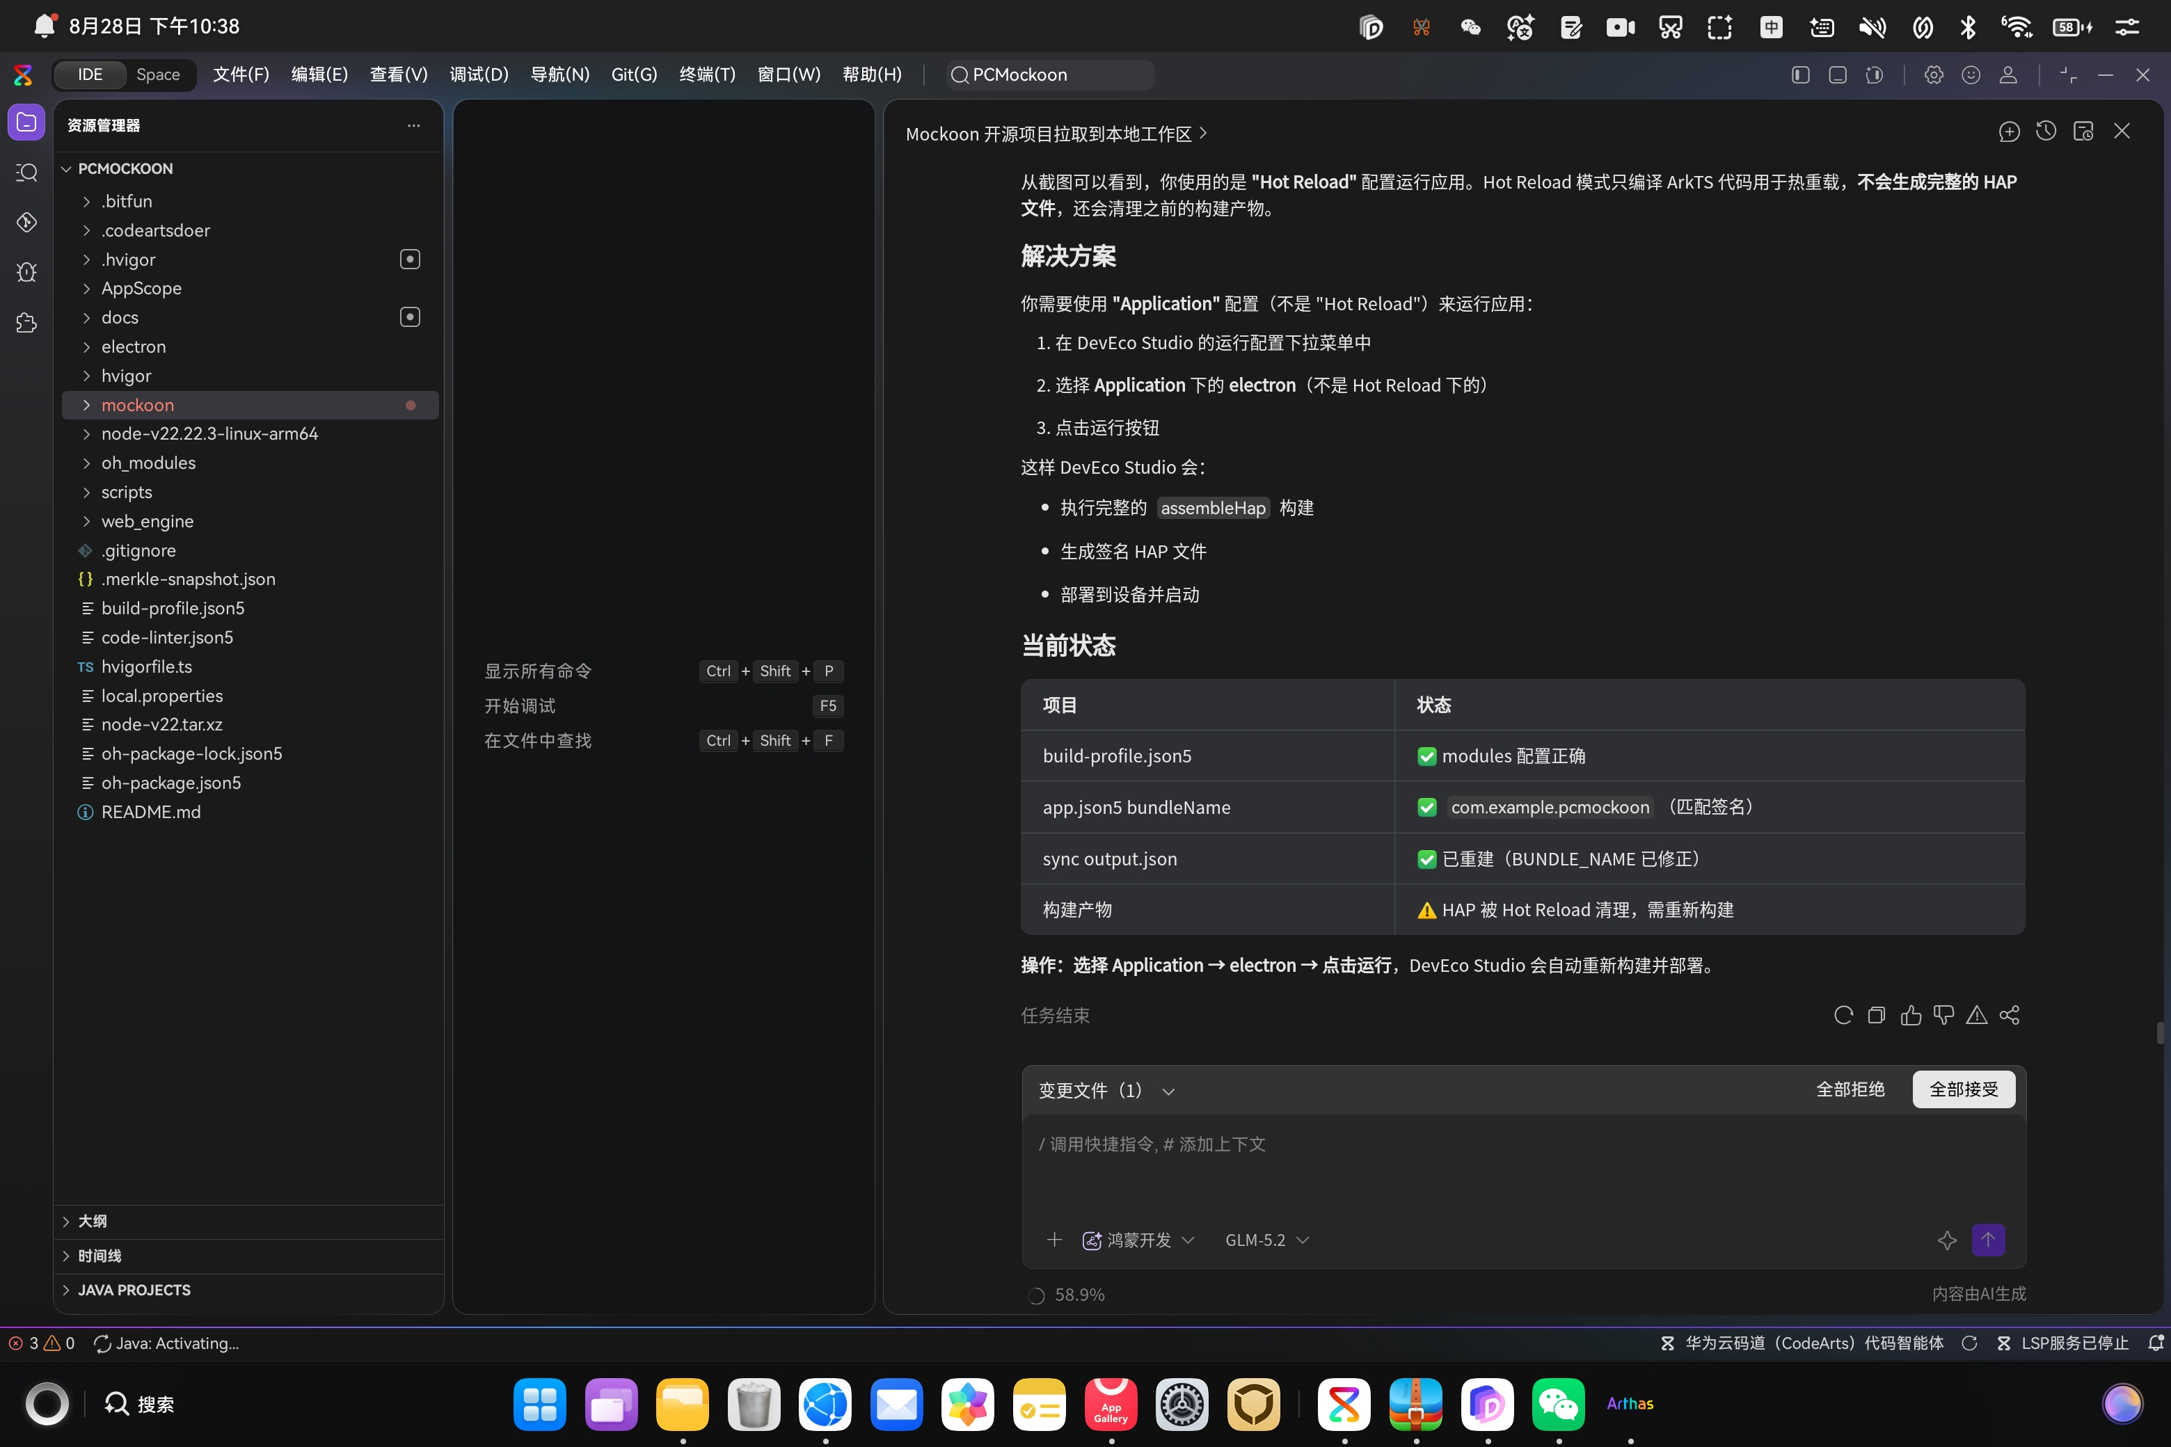Image resolution: width=2171 pixels, height=1447 pixels.
Task: Share the AI response
Action: tap(2010, 1015)
